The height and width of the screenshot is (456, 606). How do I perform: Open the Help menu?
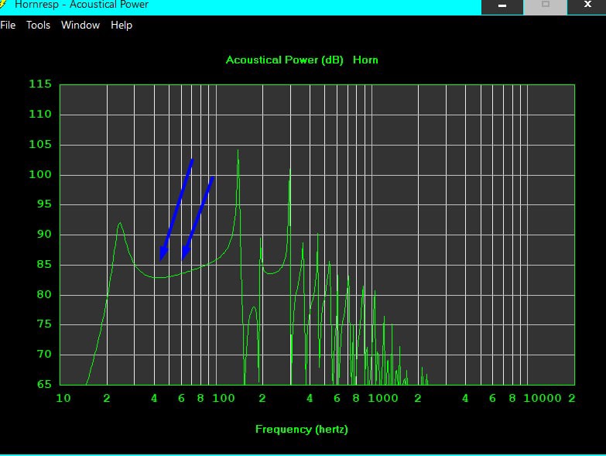122,25
